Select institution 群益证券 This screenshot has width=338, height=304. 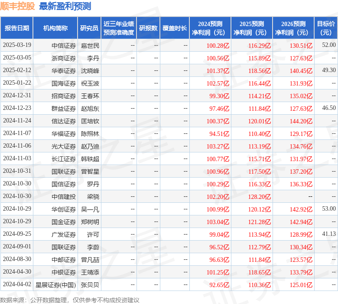(64, 109)
